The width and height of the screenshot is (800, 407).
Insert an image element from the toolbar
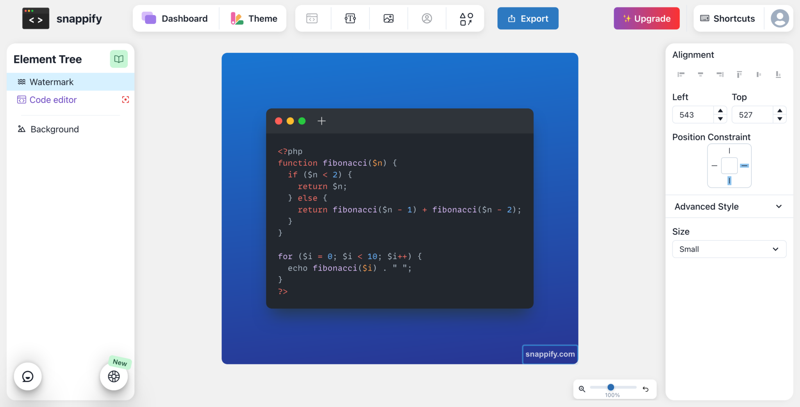[x=388, y=18]
